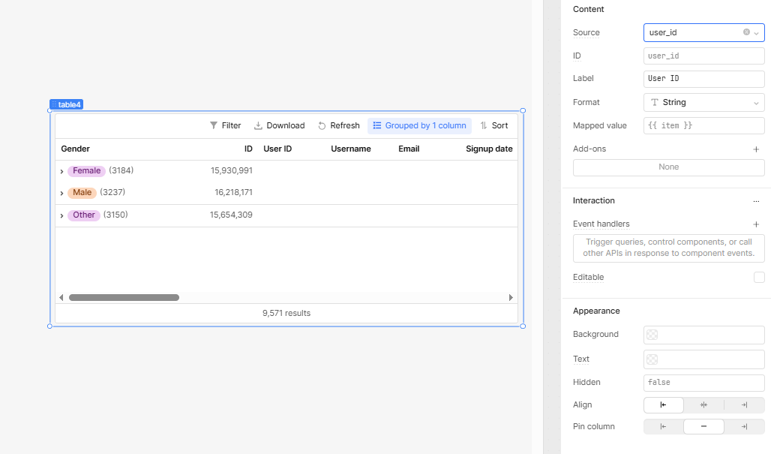Click the Label input field
Screen dimensions: 771x454
703,79
